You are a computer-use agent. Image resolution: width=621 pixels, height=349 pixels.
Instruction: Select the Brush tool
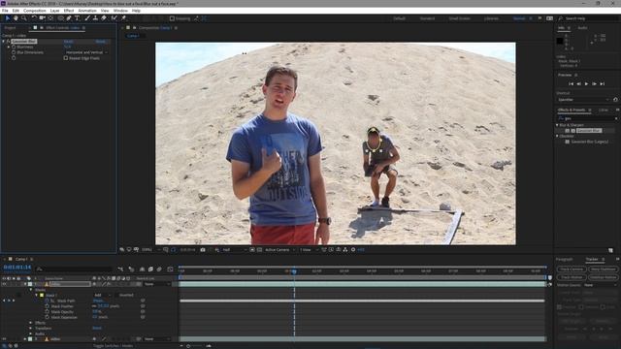pyautogui.click(x=87, y=18)
